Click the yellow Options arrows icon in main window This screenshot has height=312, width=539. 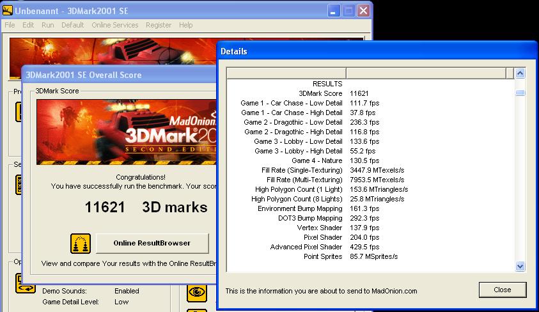pos(26,284)
